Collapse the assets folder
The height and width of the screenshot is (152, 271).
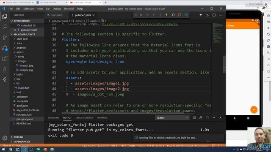coord(20,52)
